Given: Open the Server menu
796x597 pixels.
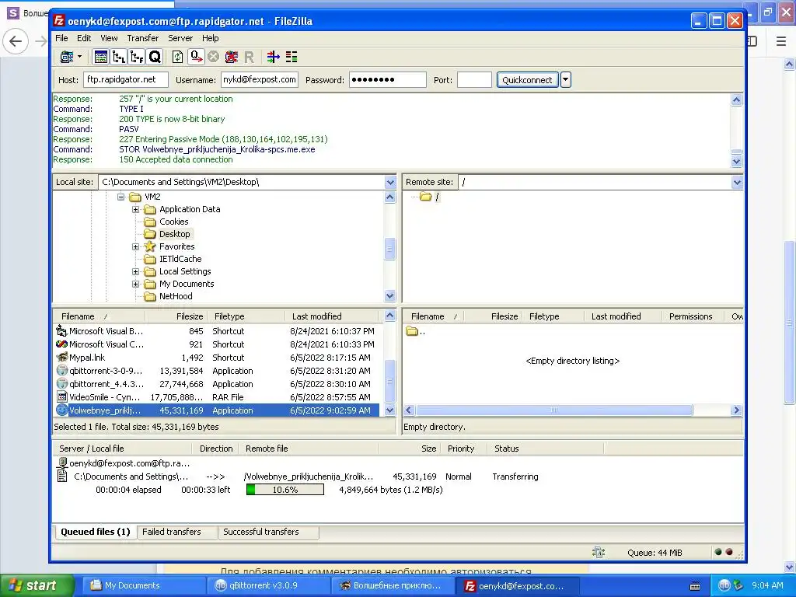Looking at the screenshot, I should click(x=180, y=38).
